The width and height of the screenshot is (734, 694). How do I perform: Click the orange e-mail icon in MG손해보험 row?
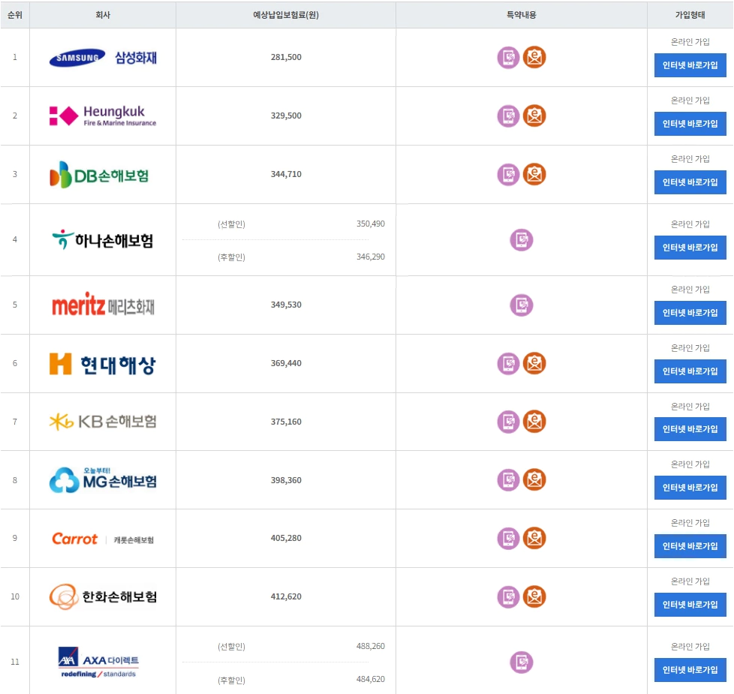pos(534,480)
